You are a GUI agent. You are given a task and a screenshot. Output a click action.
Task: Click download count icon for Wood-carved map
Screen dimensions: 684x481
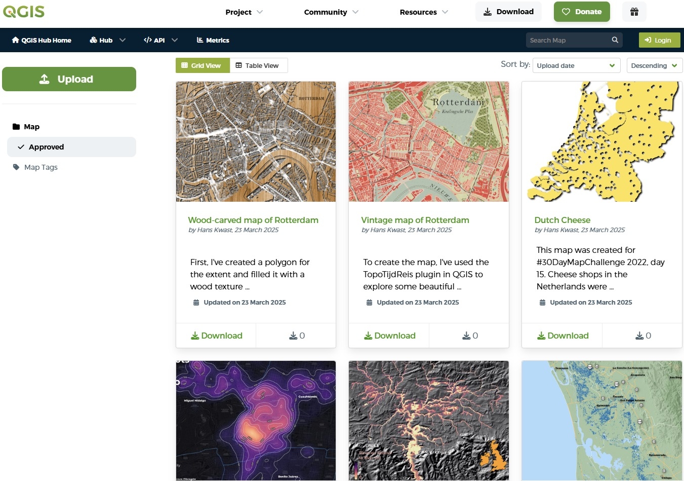pos(293,336)
